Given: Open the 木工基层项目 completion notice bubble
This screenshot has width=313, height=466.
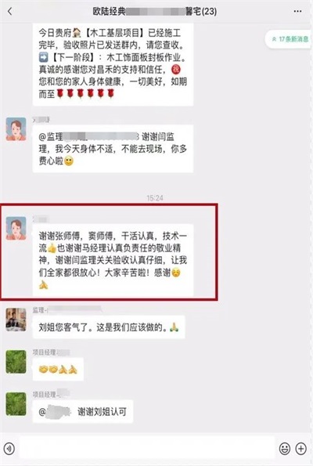Looking at the screenshot, I should click(113, 64).
